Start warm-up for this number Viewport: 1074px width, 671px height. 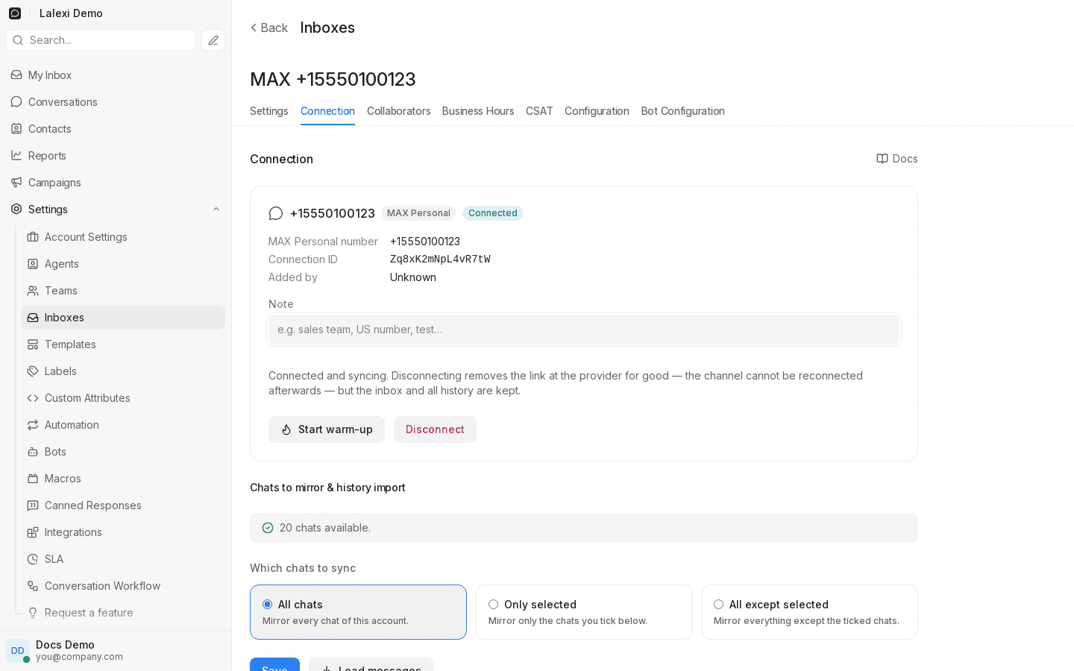coord(327,429)
